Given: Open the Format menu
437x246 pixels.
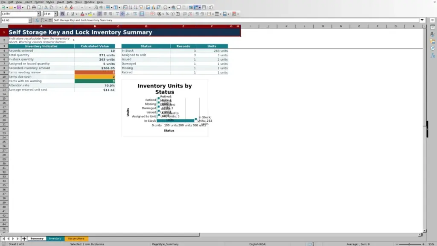Looking at the screenshot, I should (39, 2).
